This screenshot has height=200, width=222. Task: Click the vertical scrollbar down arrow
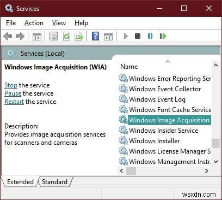pyautogui.click(x=215, y=161)
